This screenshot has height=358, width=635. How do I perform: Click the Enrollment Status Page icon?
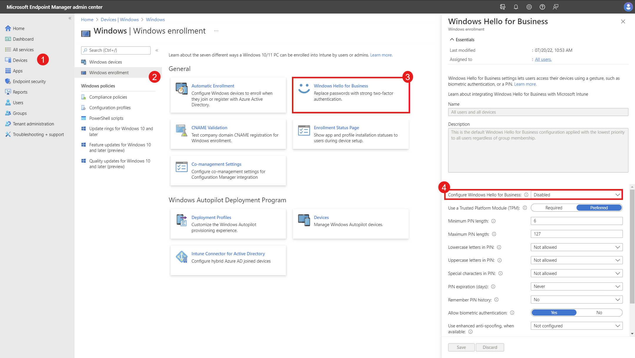pyautogui.click(x=304, y=131)
